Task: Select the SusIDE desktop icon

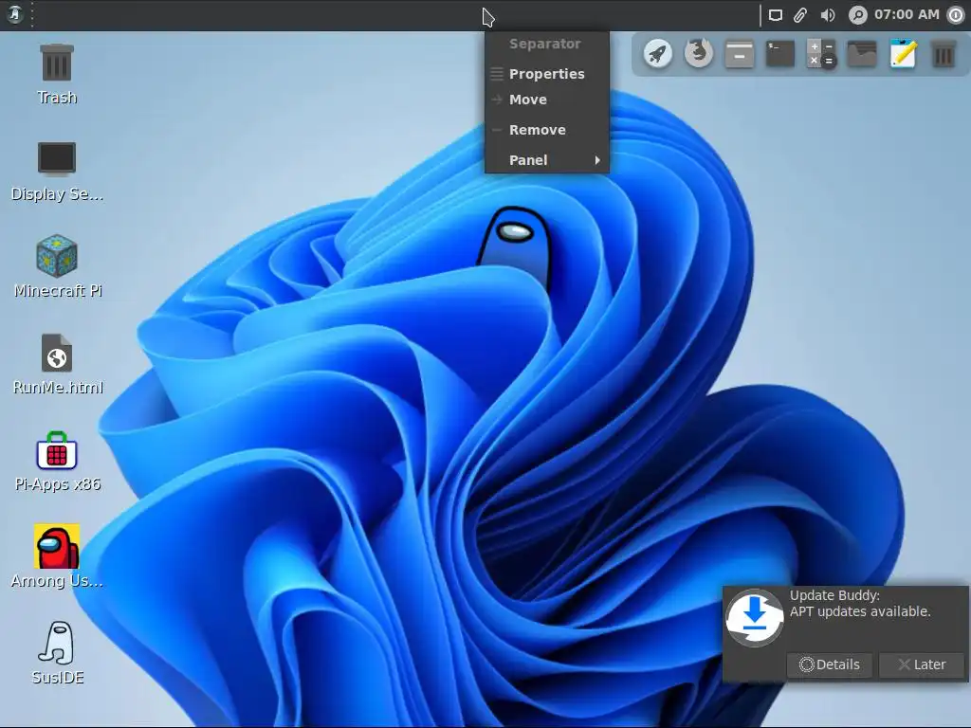Action: point(57,653)
